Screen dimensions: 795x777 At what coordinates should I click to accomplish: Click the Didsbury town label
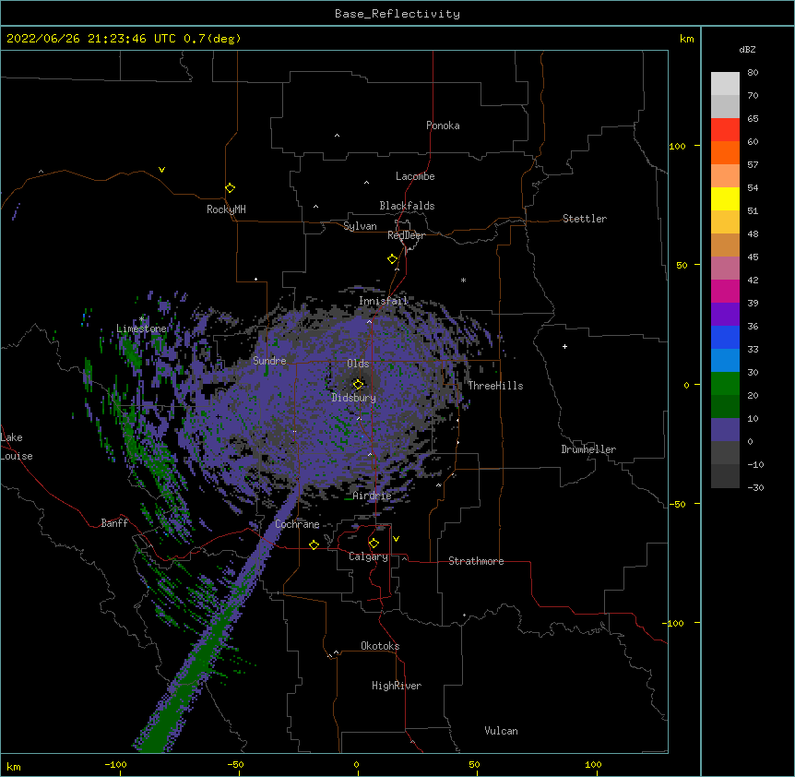[x=354, y=398]
